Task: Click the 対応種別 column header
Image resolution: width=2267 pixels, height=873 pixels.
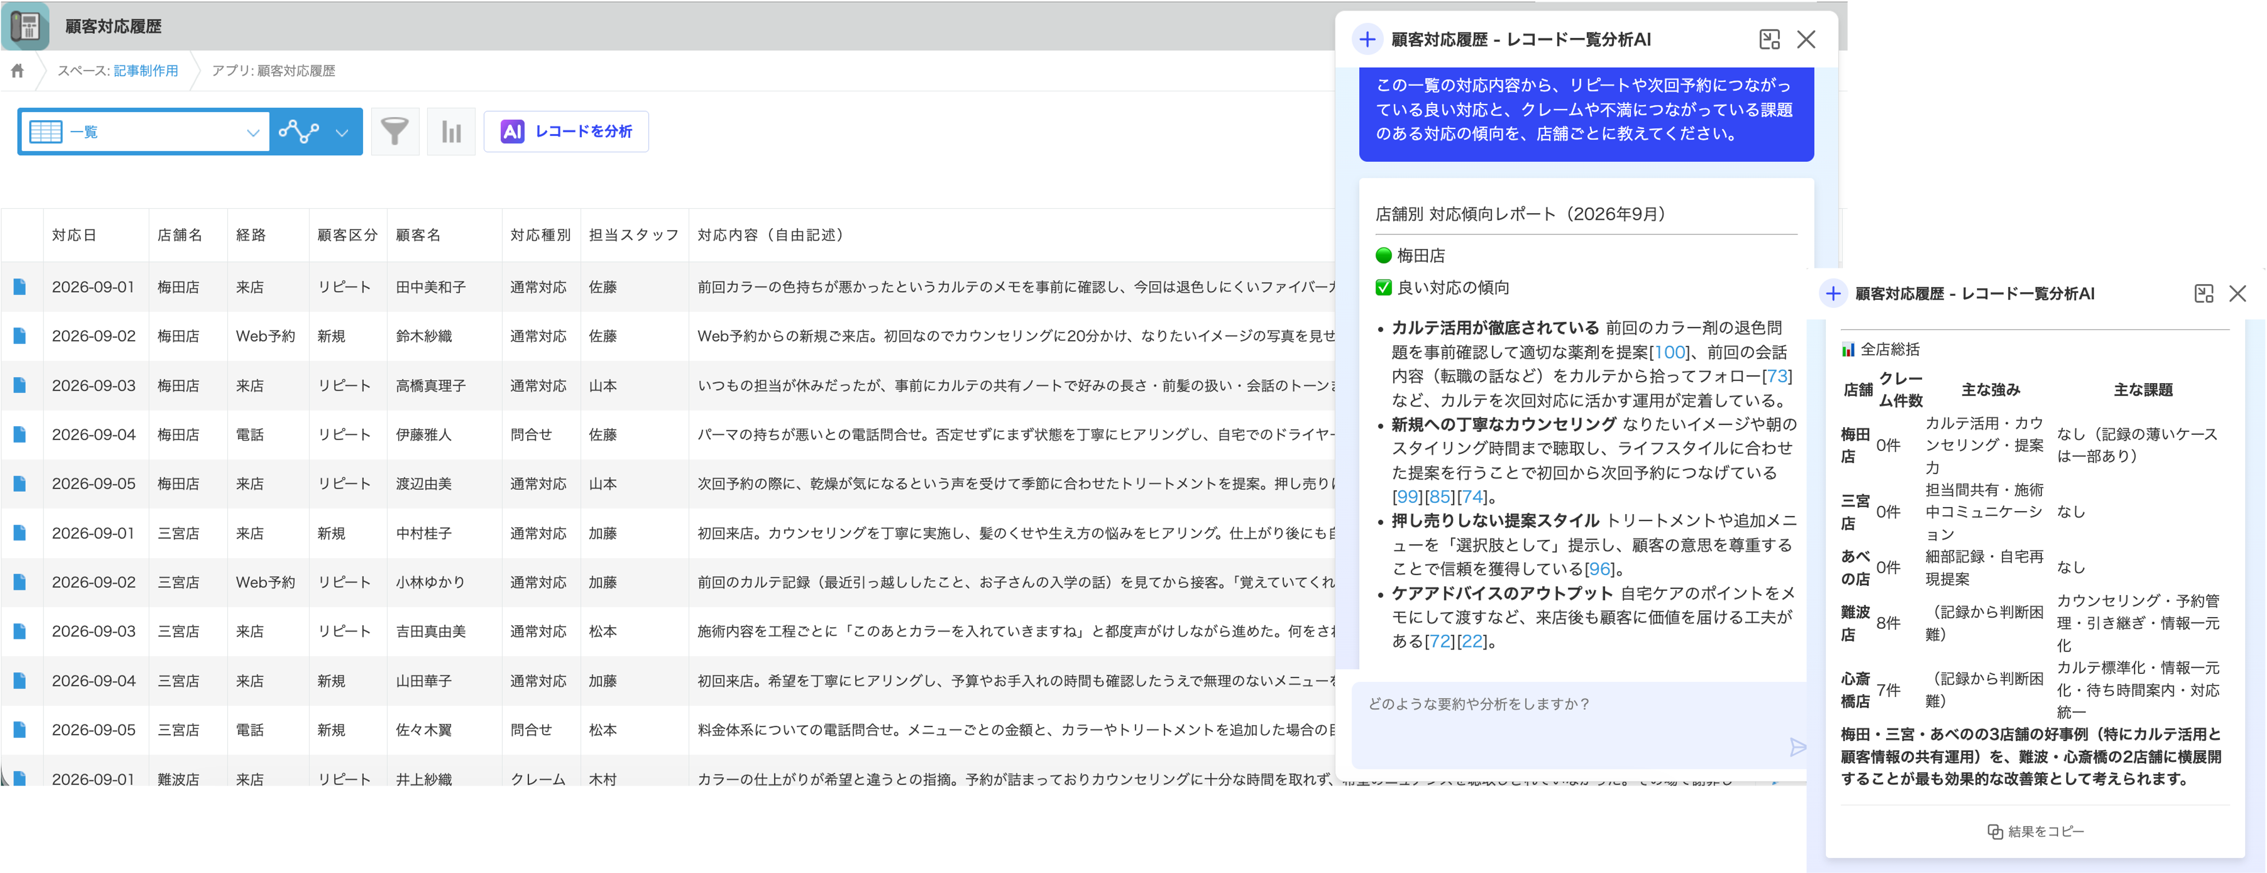Action: pos(540,235)
